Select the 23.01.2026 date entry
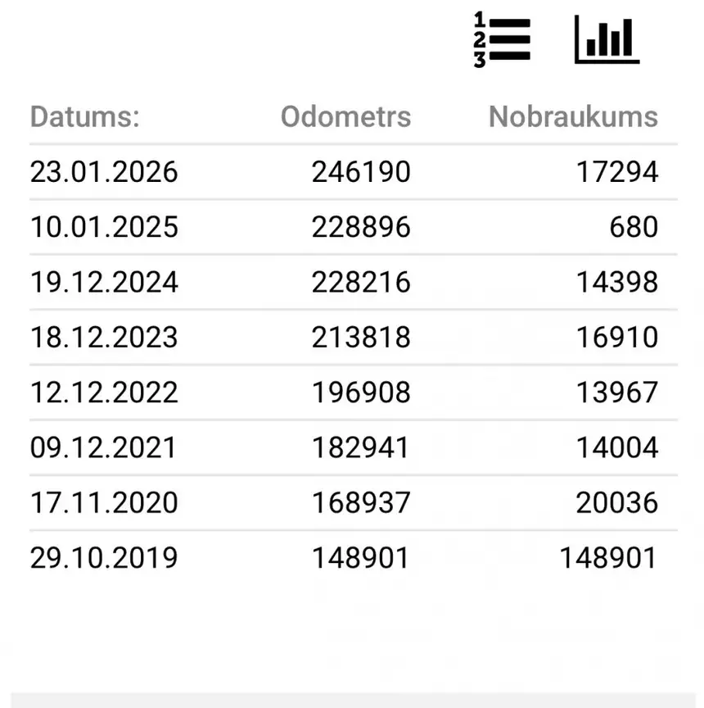The width and height of the screenshot is (704, 708). pos(104,172)
